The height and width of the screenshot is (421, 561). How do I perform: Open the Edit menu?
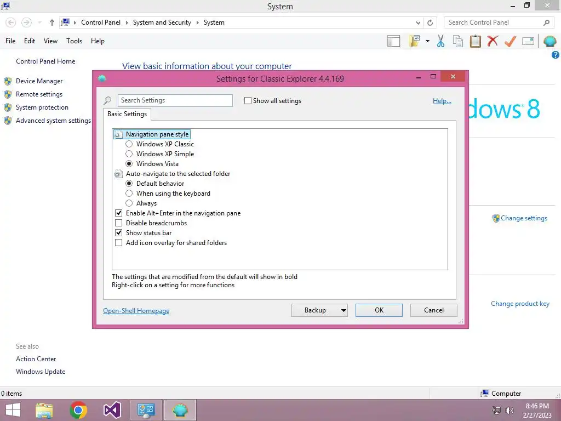tap(30, 41)
